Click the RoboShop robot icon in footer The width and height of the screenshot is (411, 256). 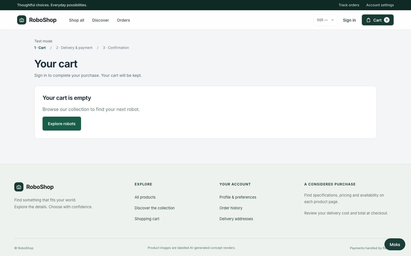[x=19, y=187]
